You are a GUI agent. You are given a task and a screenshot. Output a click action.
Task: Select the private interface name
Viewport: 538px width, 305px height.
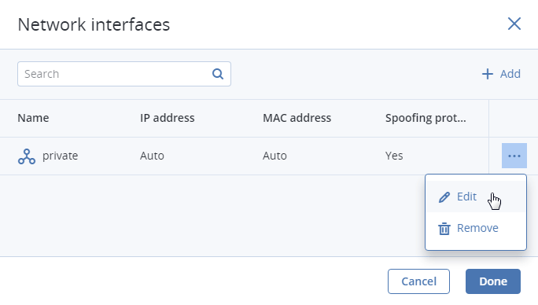[x=60, y=156]
